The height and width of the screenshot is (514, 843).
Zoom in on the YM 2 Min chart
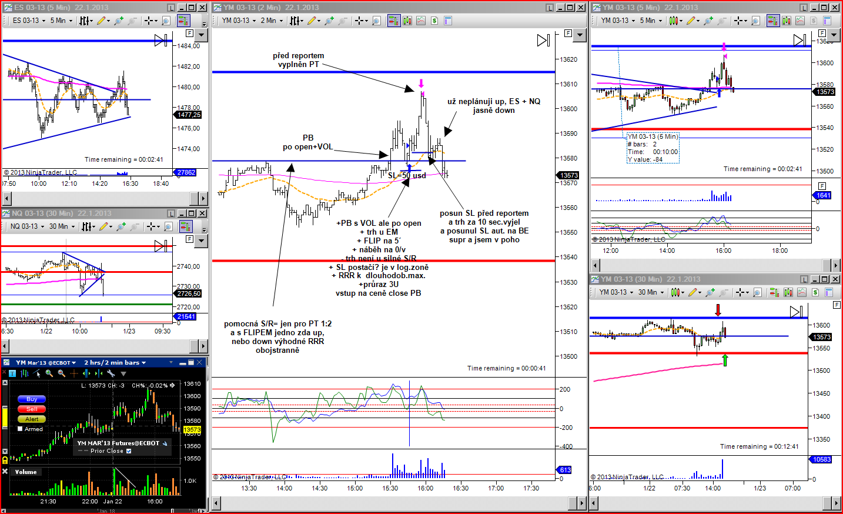[x=329, y=21]
